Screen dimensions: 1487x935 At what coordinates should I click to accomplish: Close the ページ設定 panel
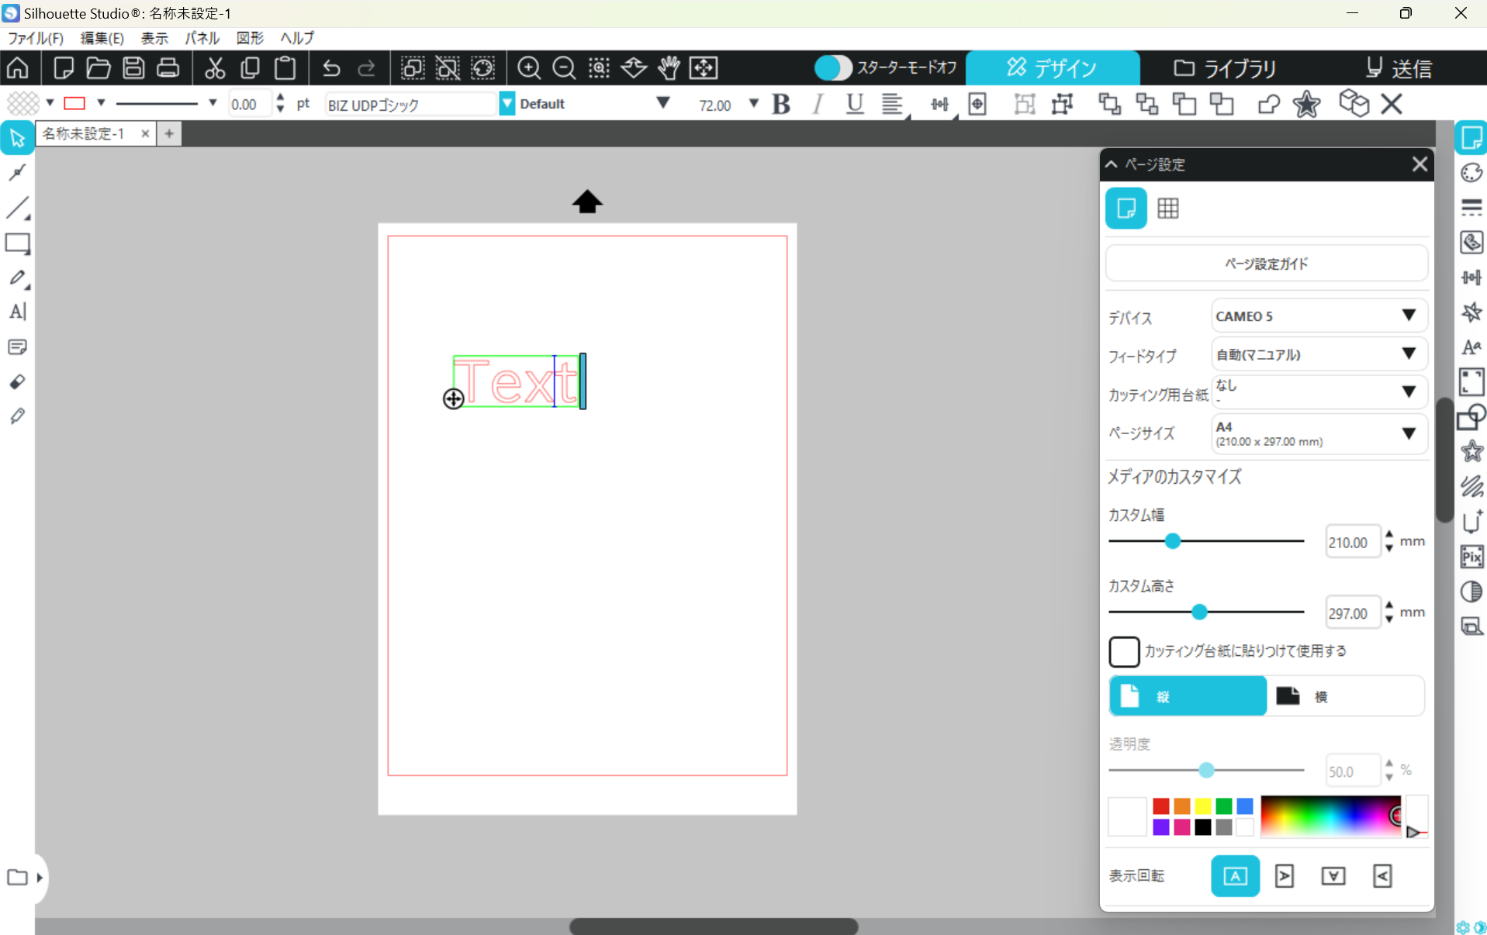(1420, 164)
